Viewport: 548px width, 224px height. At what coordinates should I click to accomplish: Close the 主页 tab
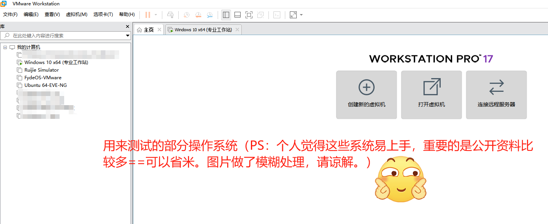[159, 29]
